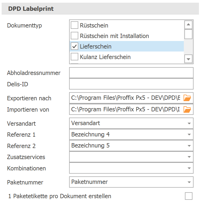Expand Referenz 1 dropdown showing Bezeichnung 4
Viewport: 203px width, 206px height.
pyautogui.click(x=189, y=135)
